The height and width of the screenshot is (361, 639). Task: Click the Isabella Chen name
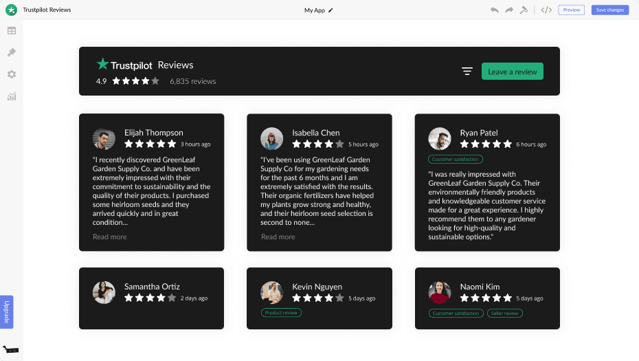click(316, 133)
